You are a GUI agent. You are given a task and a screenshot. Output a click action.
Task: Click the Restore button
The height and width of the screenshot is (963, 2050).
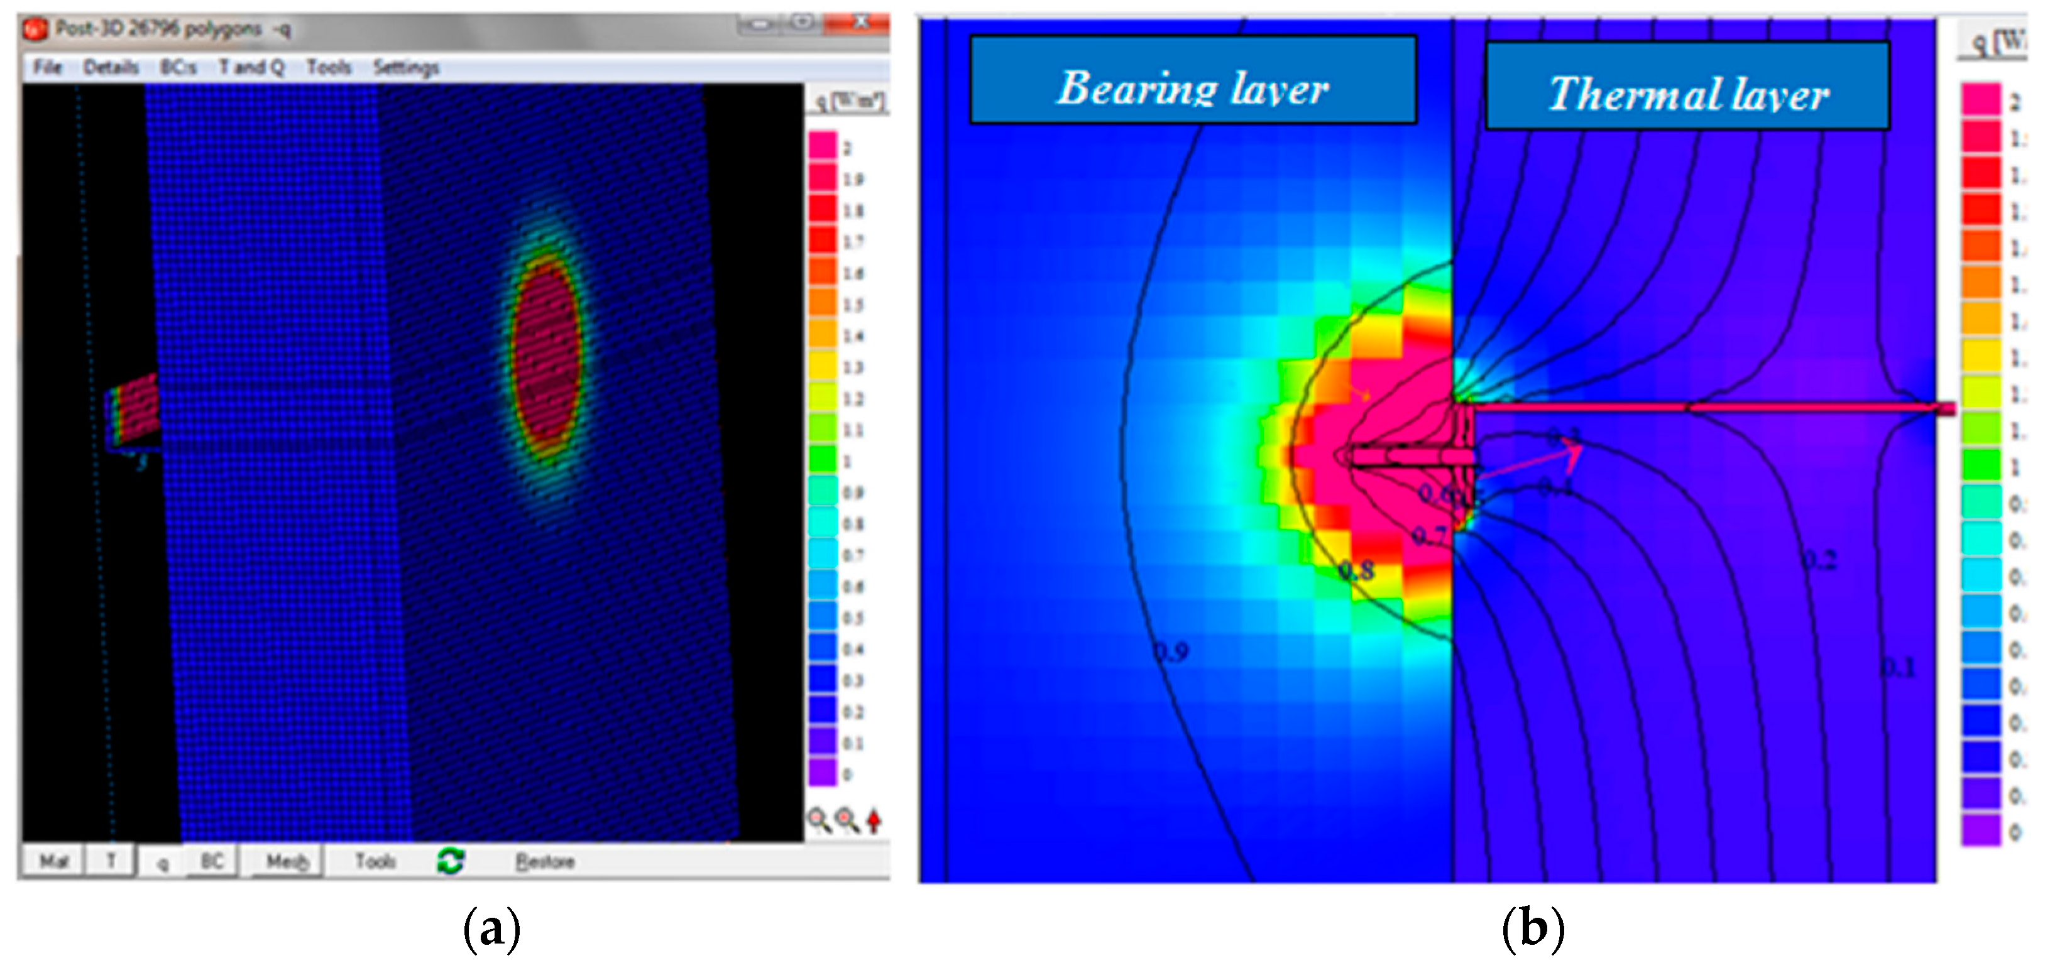545,861
